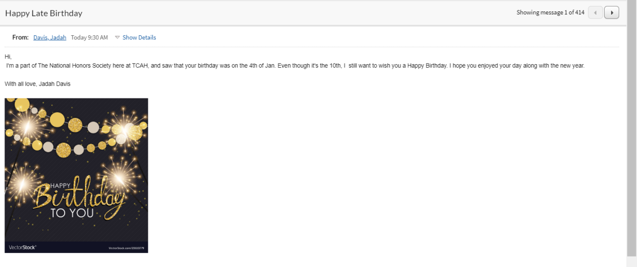Click the 'Today 9:30 AM' timestamp
This screenshot has height=267, width=637.
(90, 37)
